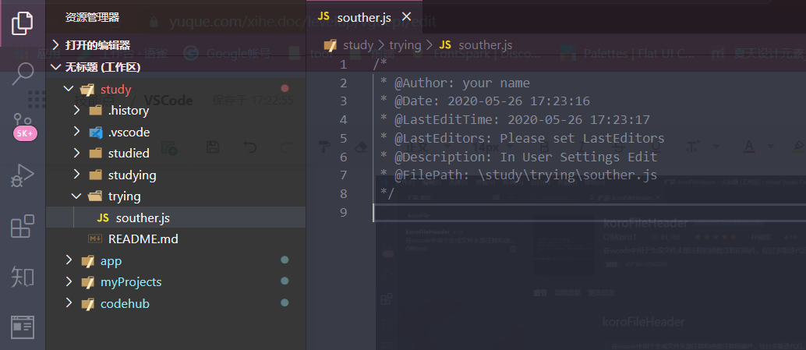806x350 pixels.
Task: Click the @Description comment line
Action: [518, 157]
